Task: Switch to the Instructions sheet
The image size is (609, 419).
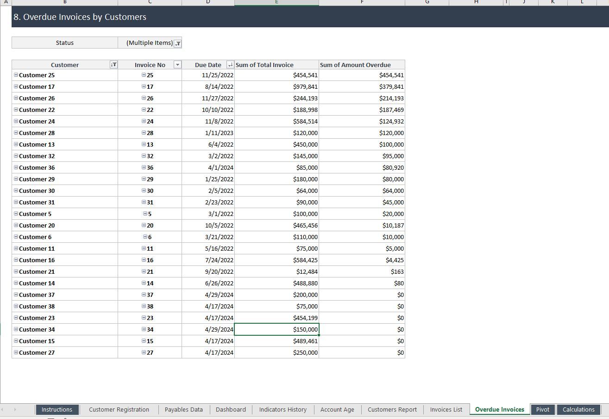Action: (x=57, y=410)
